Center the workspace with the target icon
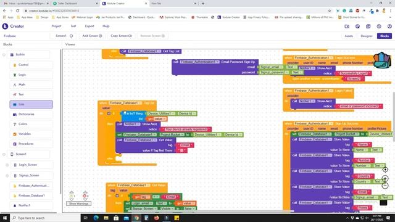Image resolution: width=395 pixels, height=222 pixels. click(x=385, y=170)
